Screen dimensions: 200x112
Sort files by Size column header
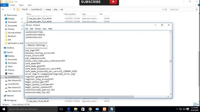pos(101,14)
